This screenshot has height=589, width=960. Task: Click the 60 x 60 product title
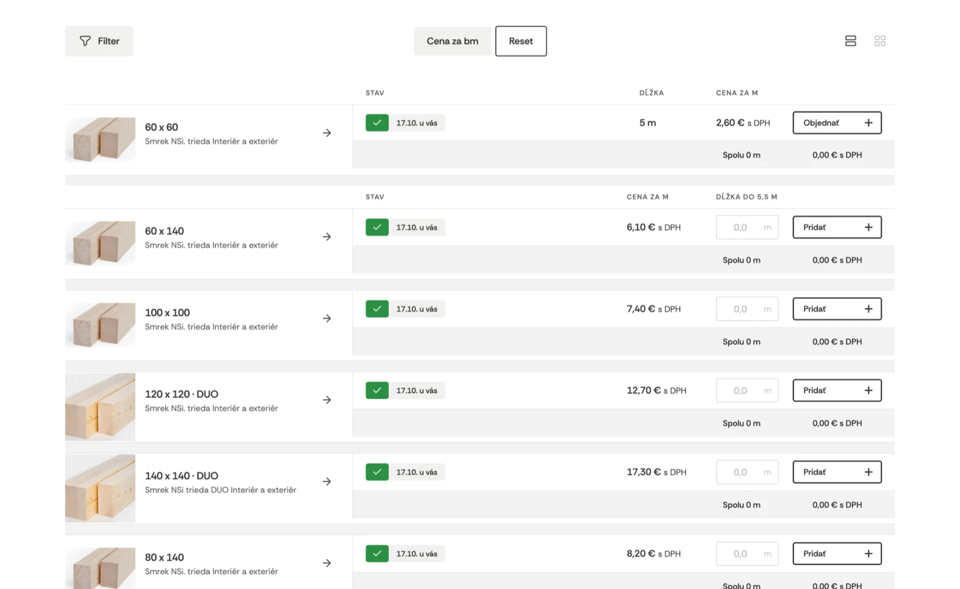(x=162, y=127)
